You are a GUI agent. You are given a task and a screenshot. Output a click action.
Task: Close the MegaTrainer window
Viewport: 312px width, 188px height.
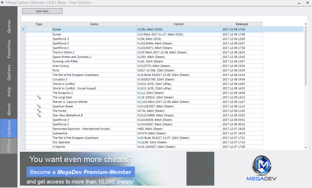(x=307, y=3)
